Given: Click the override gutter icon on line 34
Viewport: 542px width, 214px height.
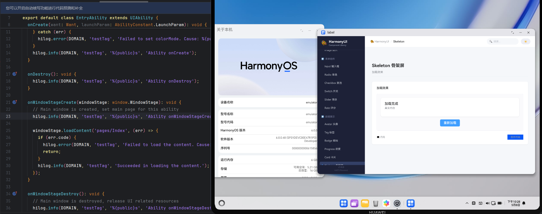Looking at the screenshot, I should tap(15, 193).
